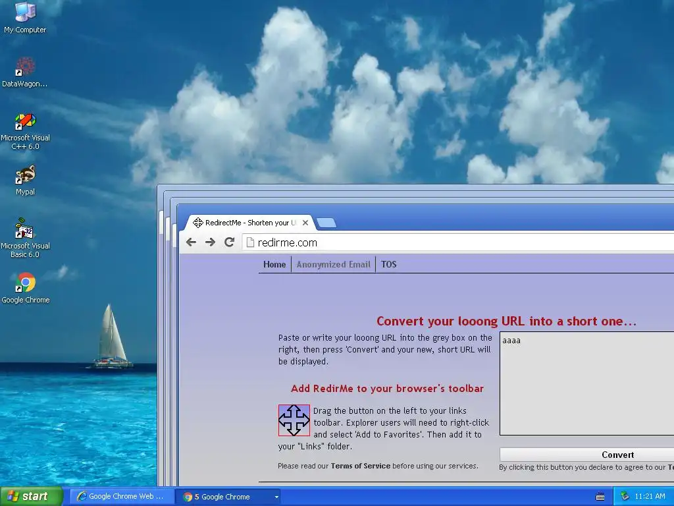Click the 'Add RedirMe to your browser's toolbar' heading
This screenshot has height=506, width=674.
click(387, 389)
